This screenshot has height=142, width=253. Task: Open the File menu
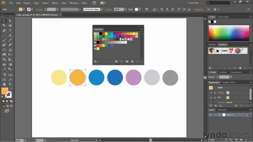pos(11,3)
